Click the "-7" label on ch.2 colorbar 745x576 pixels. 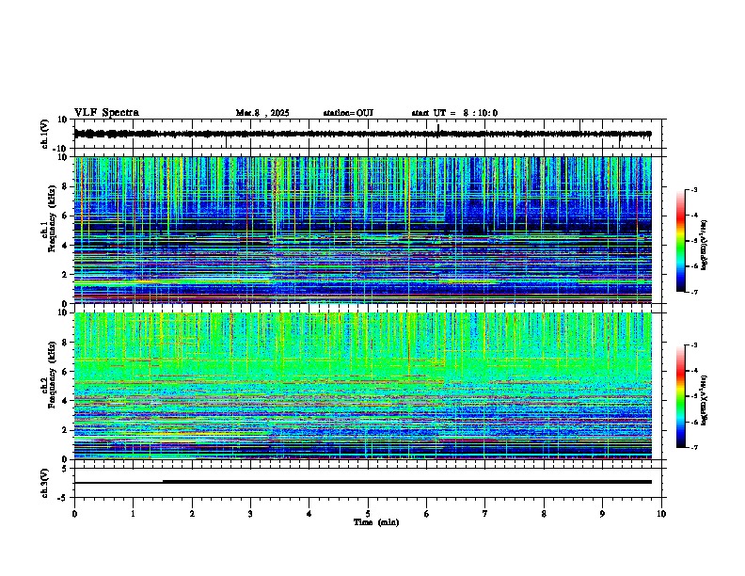point(693,447)
